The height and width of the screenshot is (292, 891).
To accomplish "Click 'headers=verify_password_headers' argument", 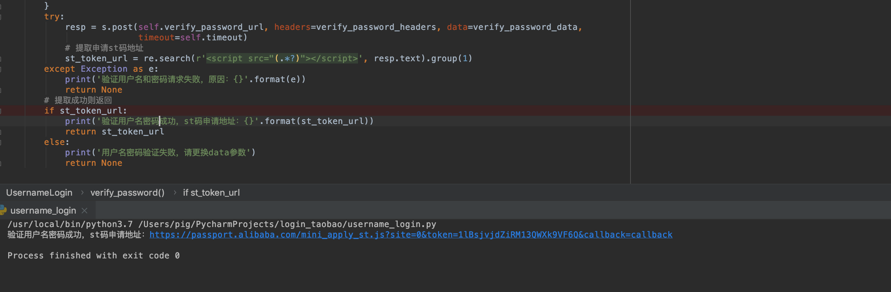I will coord(355,27).
